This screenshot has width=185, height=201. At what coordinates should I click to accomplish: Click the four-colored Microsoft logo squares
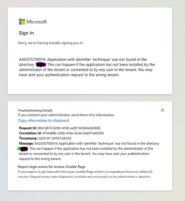click(22, 22)
